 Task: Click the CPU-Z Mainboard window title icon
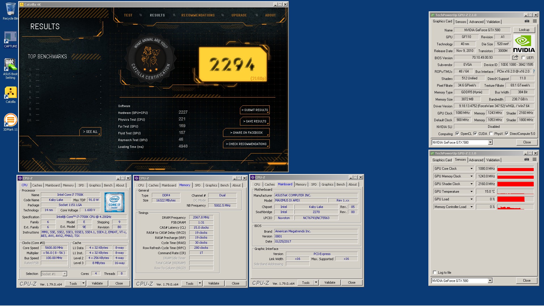click(x=253, y=177)
